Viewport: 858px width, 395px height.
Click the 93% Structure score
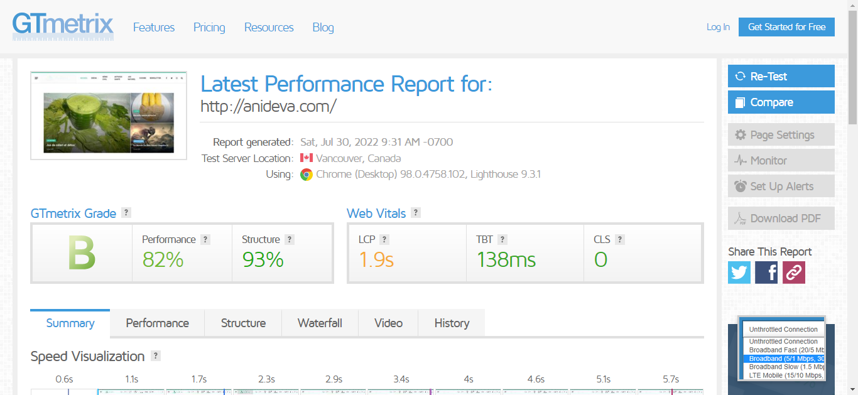pos(263,259)
